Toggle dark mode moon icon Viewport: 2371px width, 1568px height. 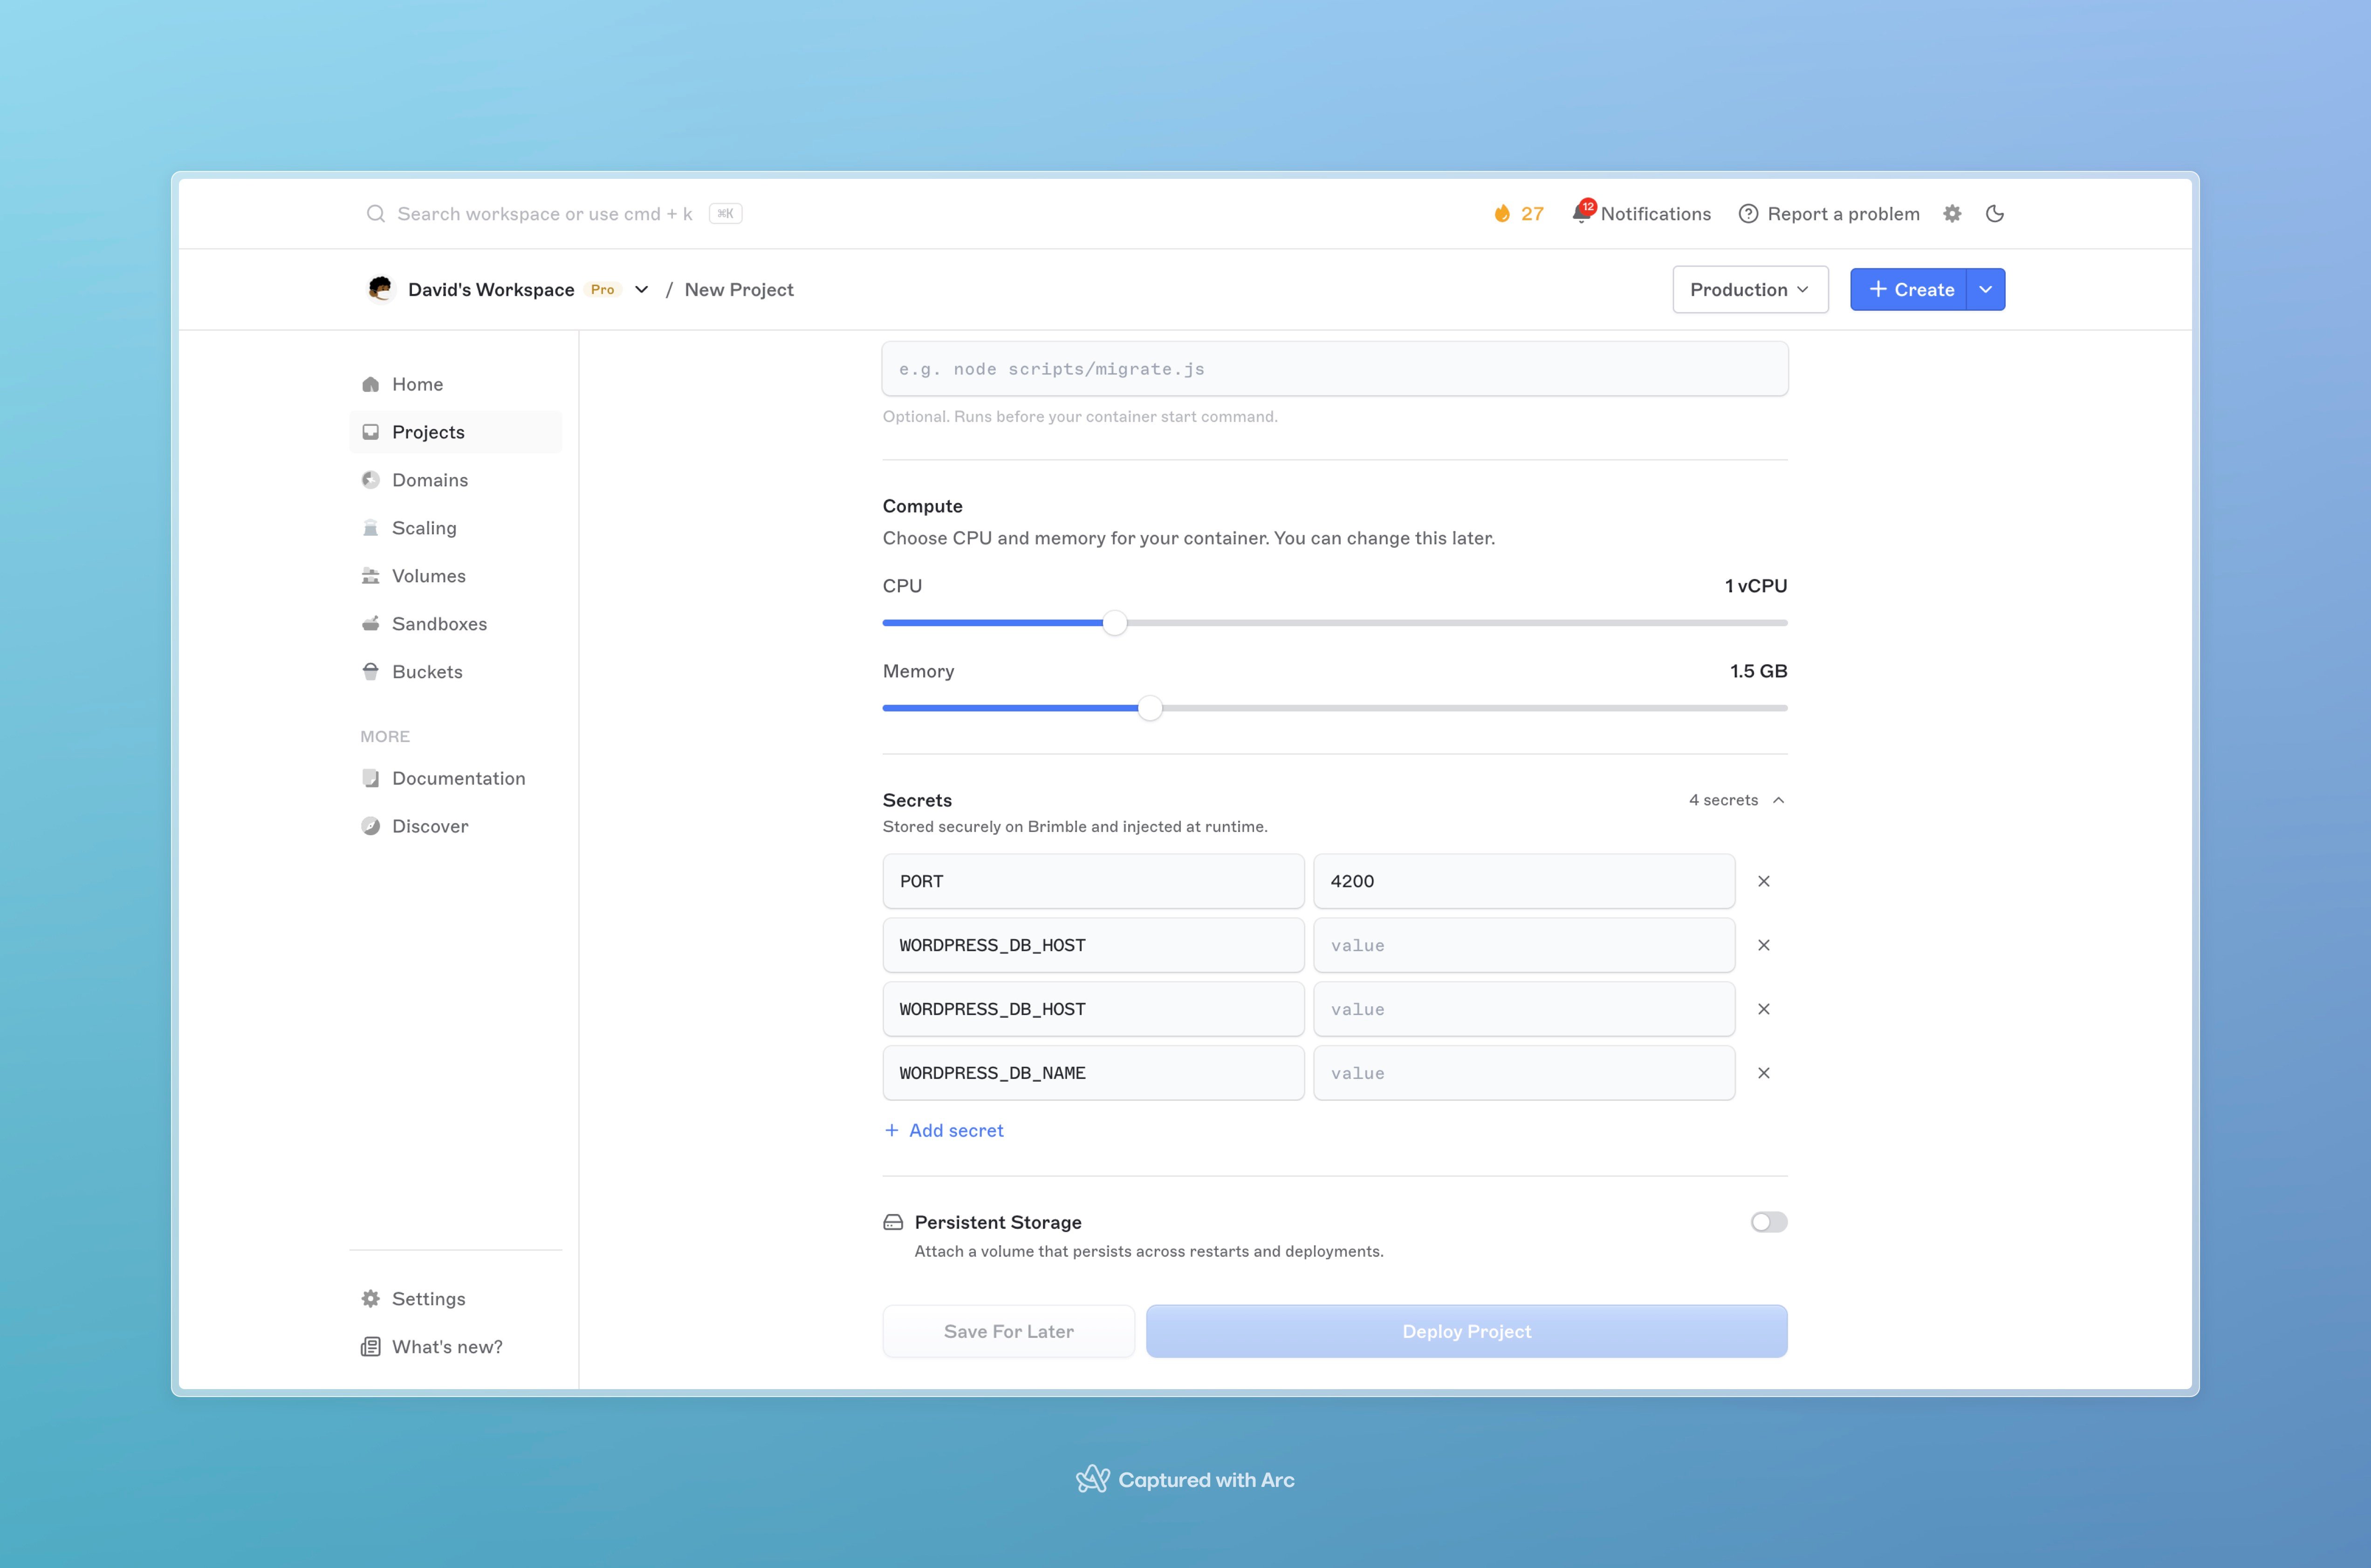tap(1995, 214)
